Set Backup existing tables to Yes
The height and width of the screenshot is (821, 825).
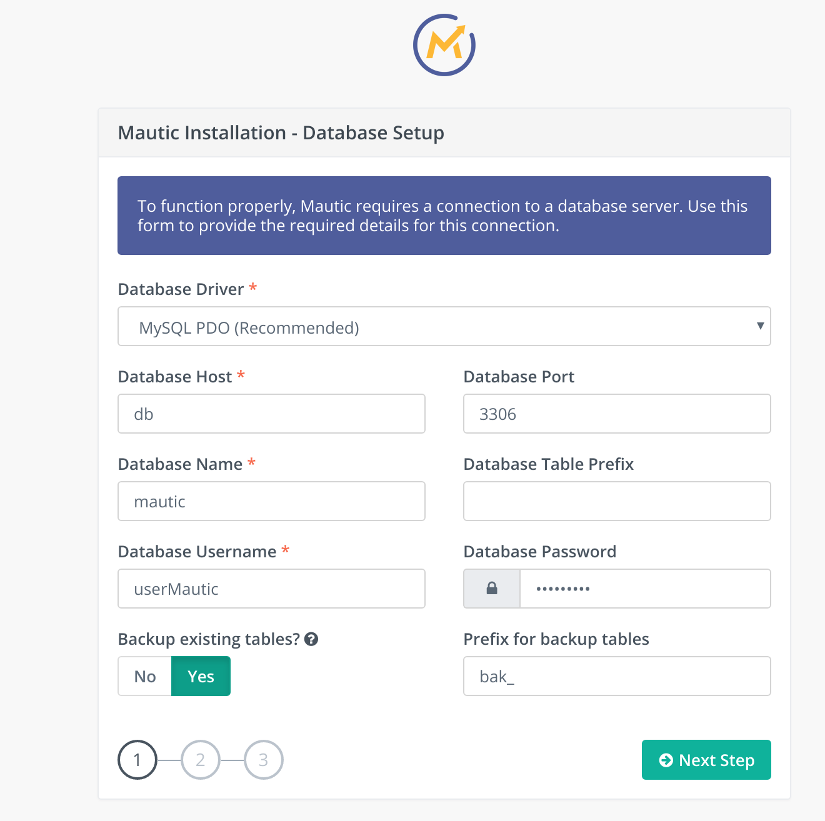(201, 676)
